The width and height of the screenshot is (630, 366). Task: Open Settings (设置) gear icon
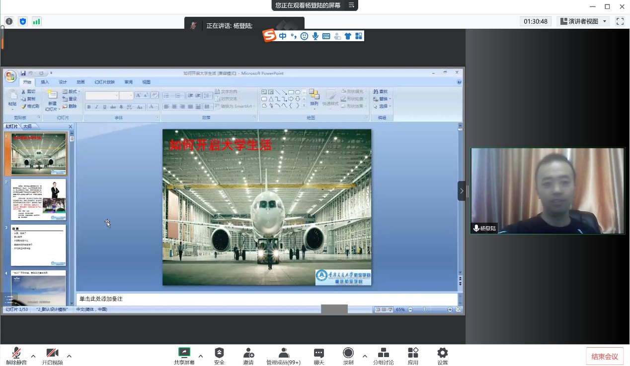click(442, 353)
